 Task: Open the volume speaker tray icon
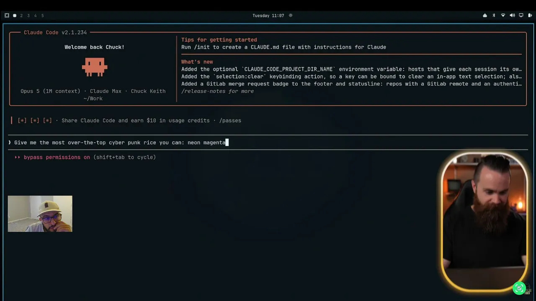(x=512, y=15)
